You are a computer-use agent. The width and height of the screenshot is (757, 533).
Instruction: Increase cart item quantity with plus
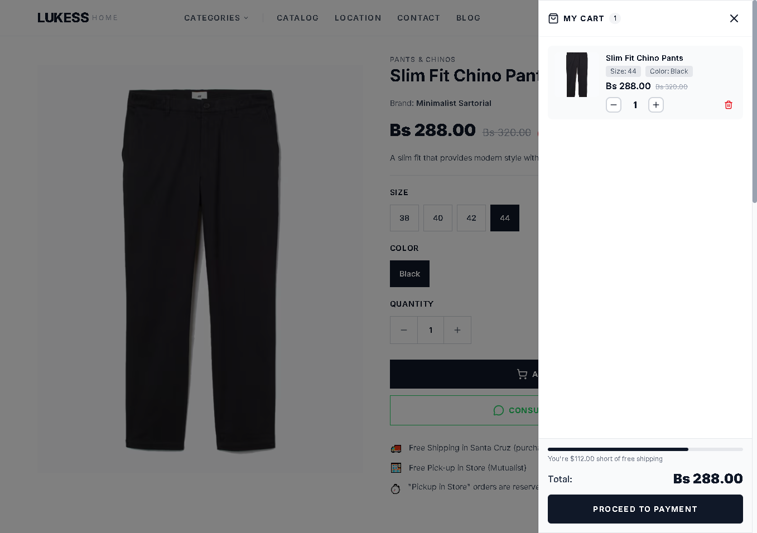[x=656, y=105]
